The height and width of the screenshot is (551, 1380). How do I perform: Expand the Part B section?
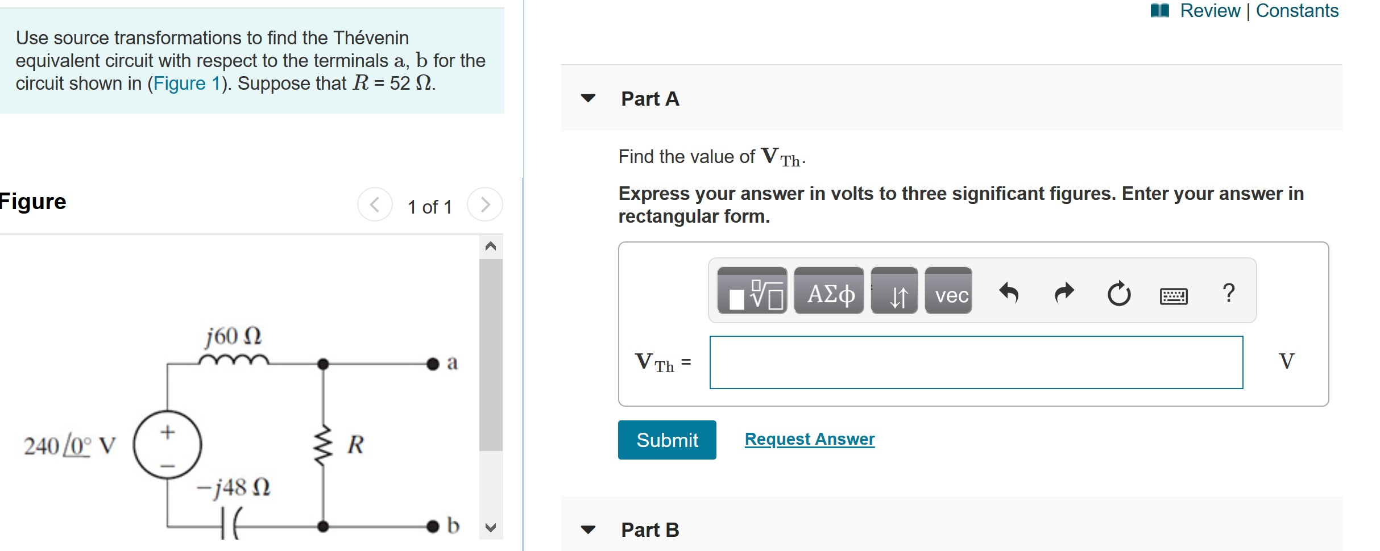pos(588,530)
